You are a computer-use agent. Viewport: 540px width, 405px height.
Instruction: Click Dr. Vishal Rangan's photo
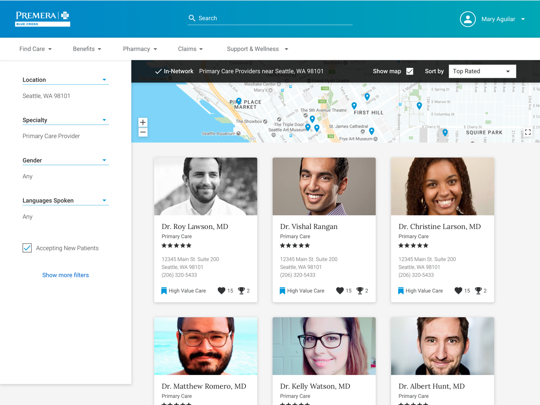(324, 186)
